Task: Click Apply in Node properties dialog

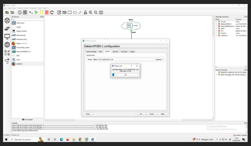Action: click(x=163, y=114)
